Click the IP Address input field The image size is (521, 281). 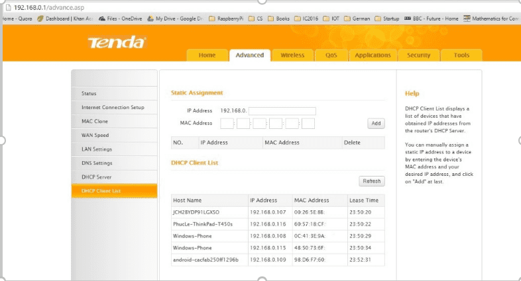point(282,111)
